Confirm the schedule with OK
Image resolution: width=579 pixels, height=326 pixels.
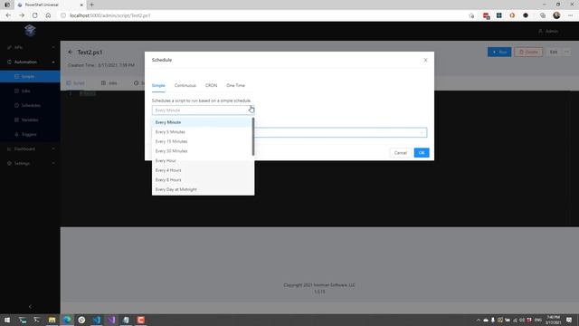click(x=422, y=153)
